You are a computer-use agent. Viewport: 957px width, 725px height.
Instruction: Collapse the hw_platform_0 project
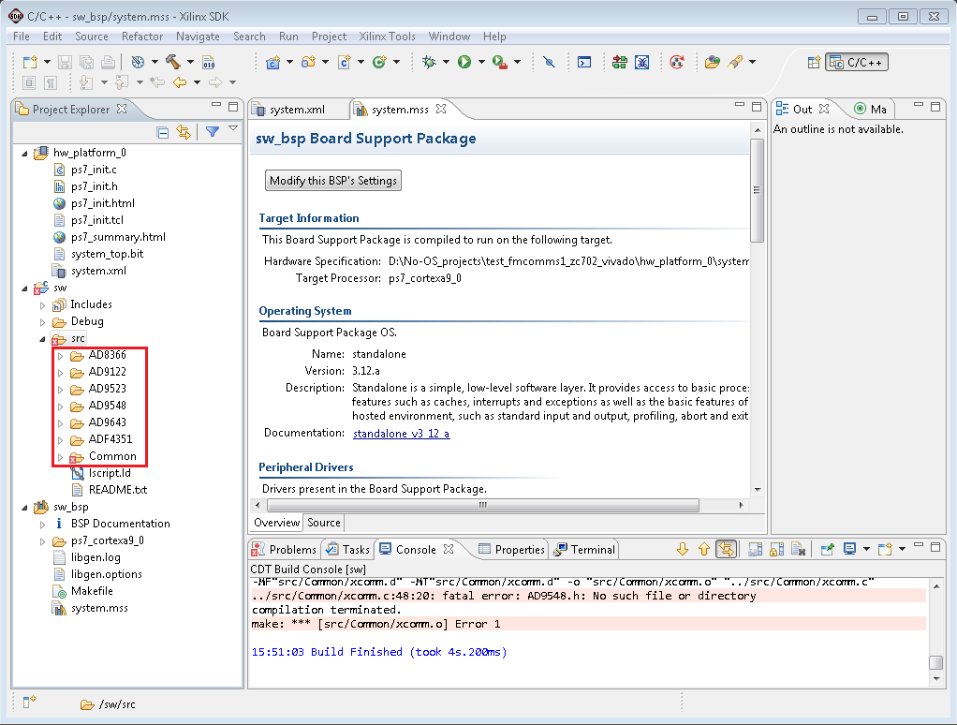25,154
